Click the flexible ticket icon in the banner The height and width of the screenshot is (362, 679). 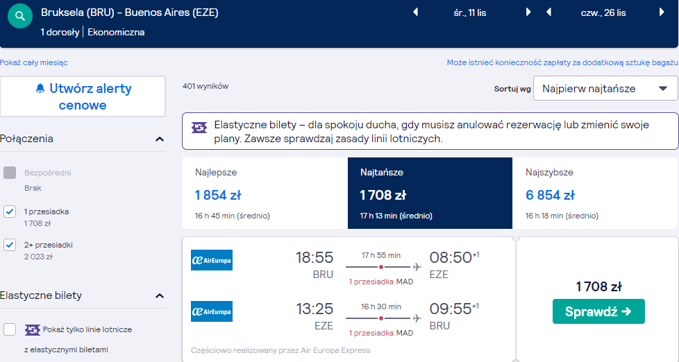199,128
